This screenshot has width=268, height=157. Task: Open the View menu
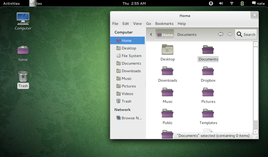tap(137, 24)
